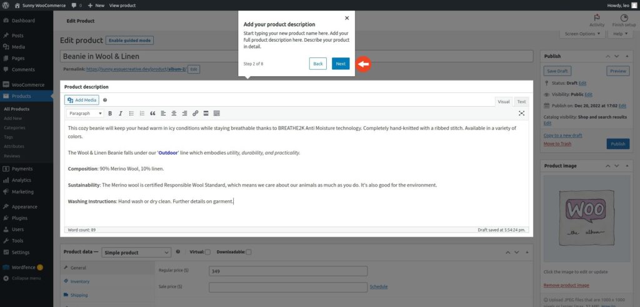This screenshot has height=307, width=640.
Task: Open comments bubble in admin bar
Action: tap(76, 5)
